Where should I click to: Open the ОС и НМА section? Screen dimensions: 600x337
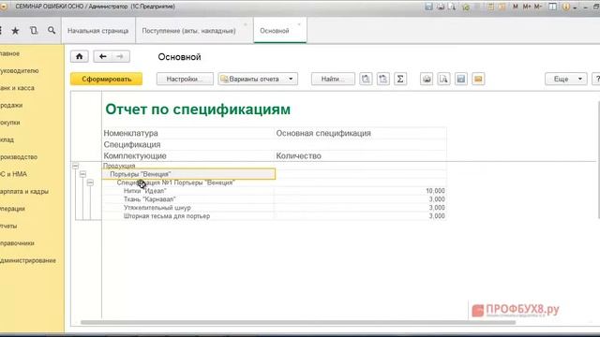(x=13, y=174)
